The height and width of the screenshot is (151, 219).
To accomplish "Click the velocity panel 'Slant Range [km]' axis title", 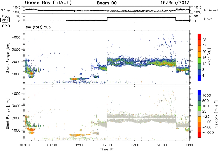I will click(8, 114).
